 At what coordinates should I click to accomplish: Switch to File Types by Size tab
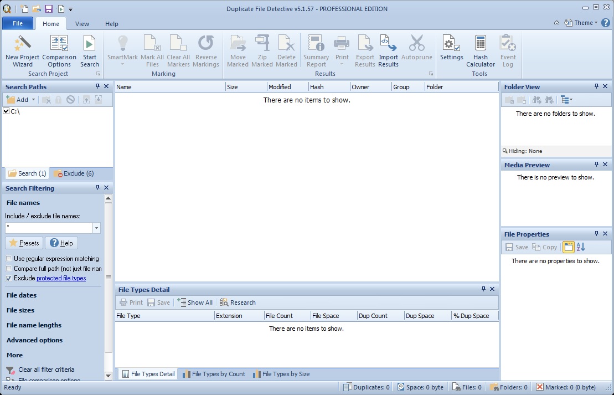click(282, 374)
